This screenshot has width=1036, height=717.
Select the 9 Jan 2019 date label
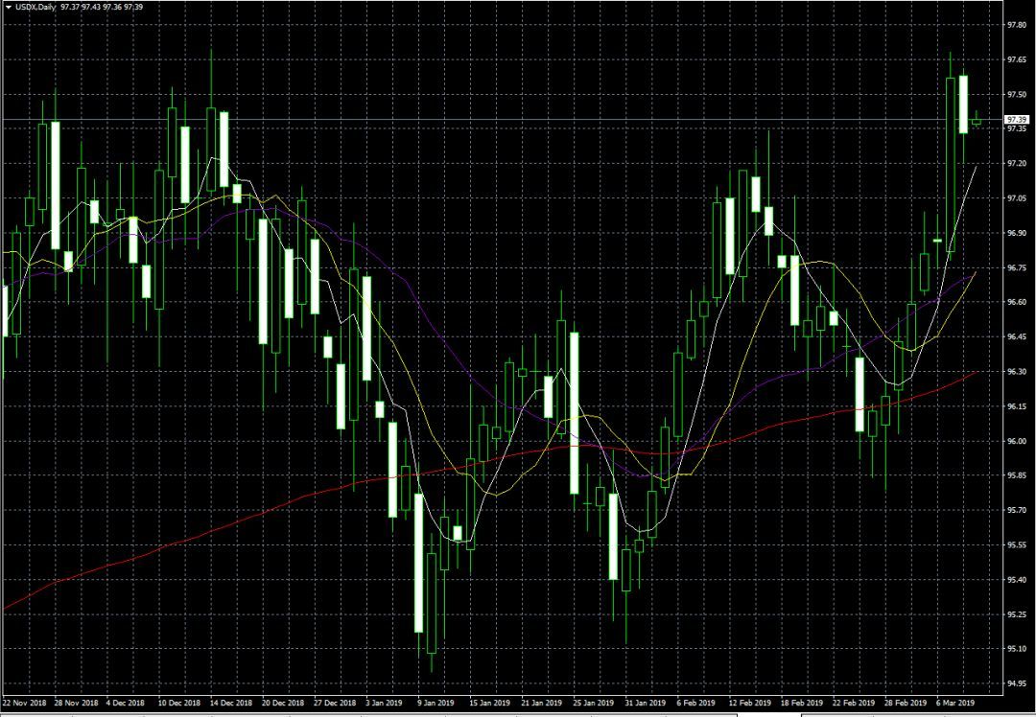click(434, 702)
